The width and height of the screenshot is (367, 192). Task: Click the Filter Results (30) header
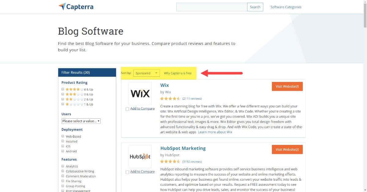point(87,72)
